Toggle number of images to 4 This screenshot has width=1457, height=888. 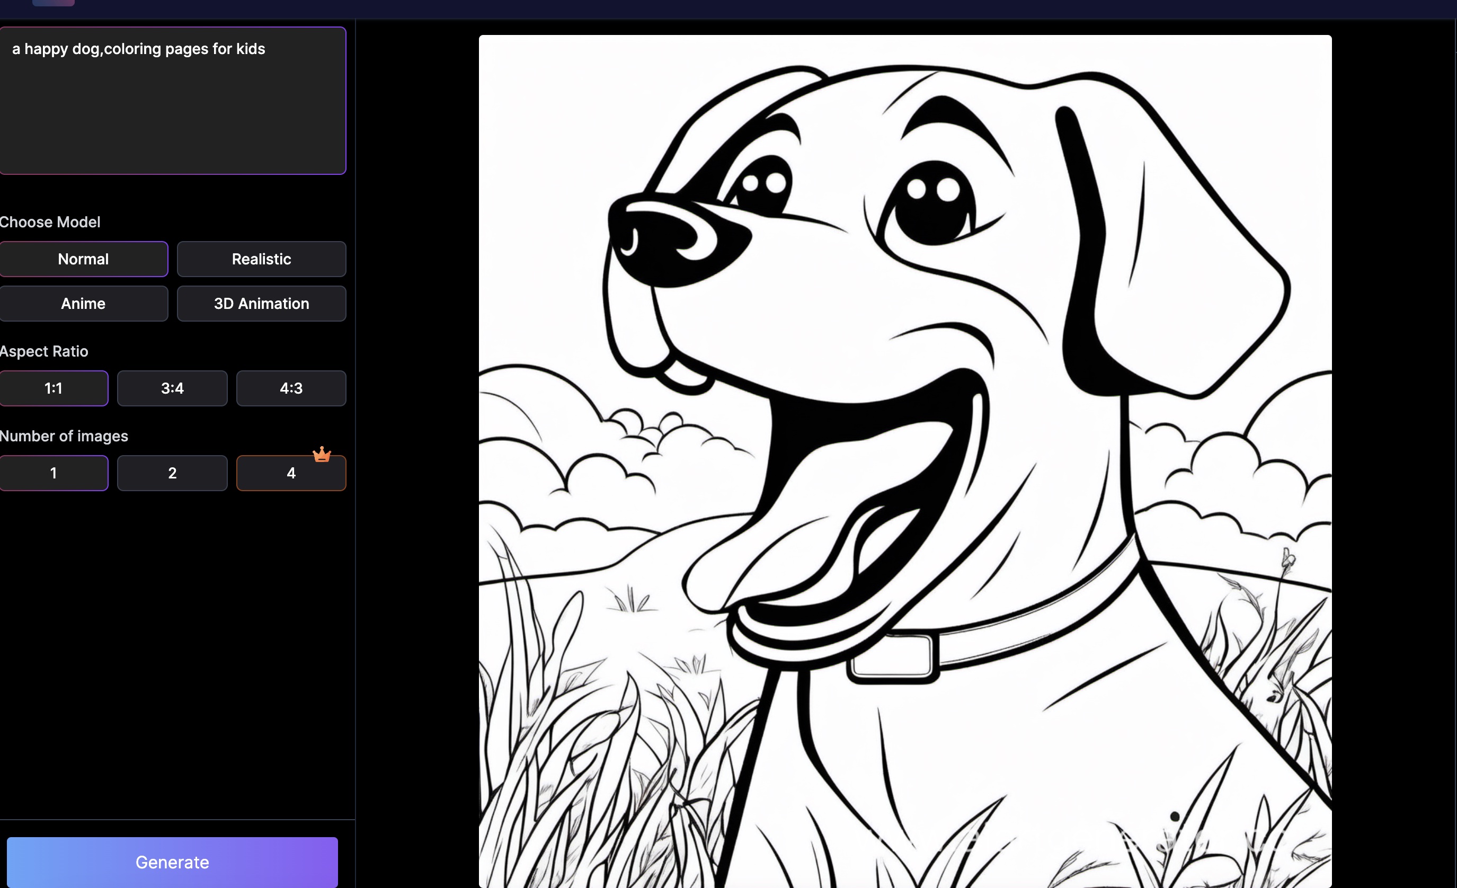point(290,473)
